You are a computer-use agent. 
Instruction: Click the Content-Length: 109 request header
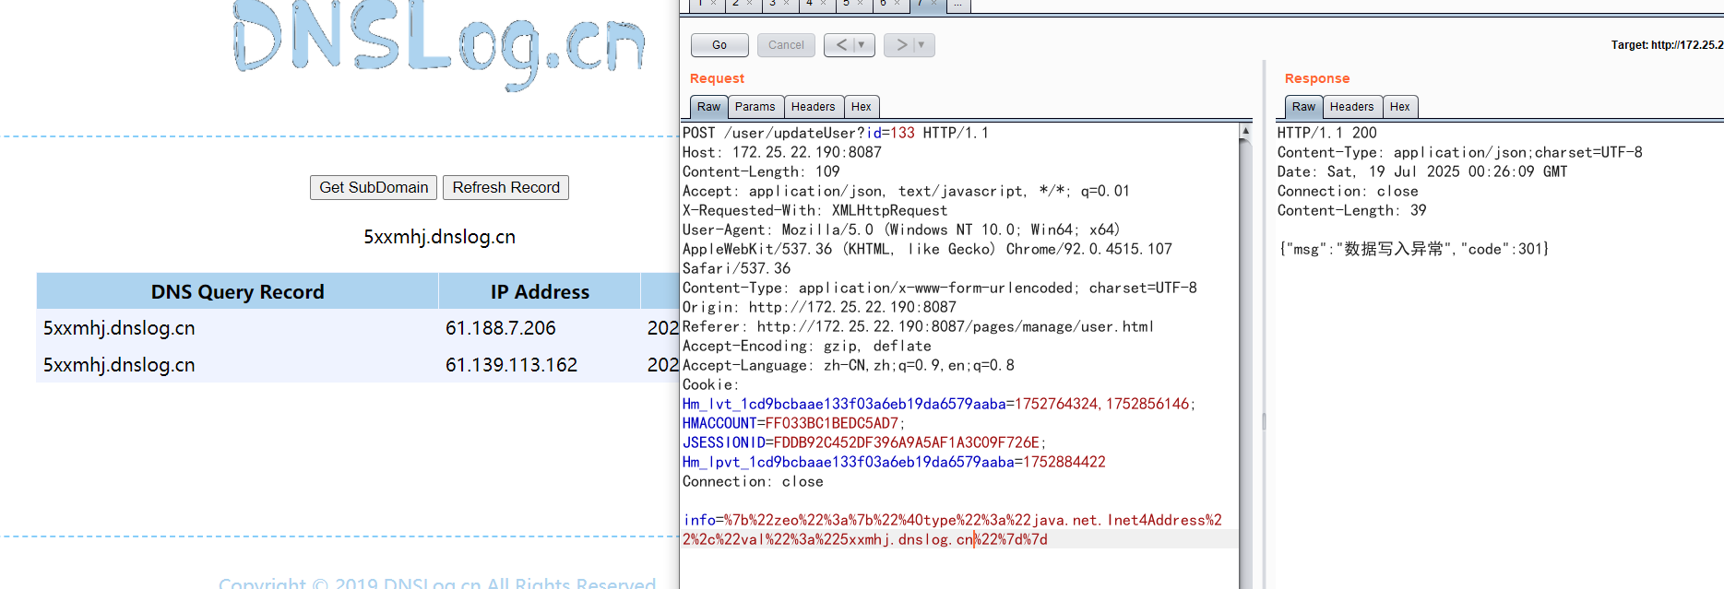point(761,171)
